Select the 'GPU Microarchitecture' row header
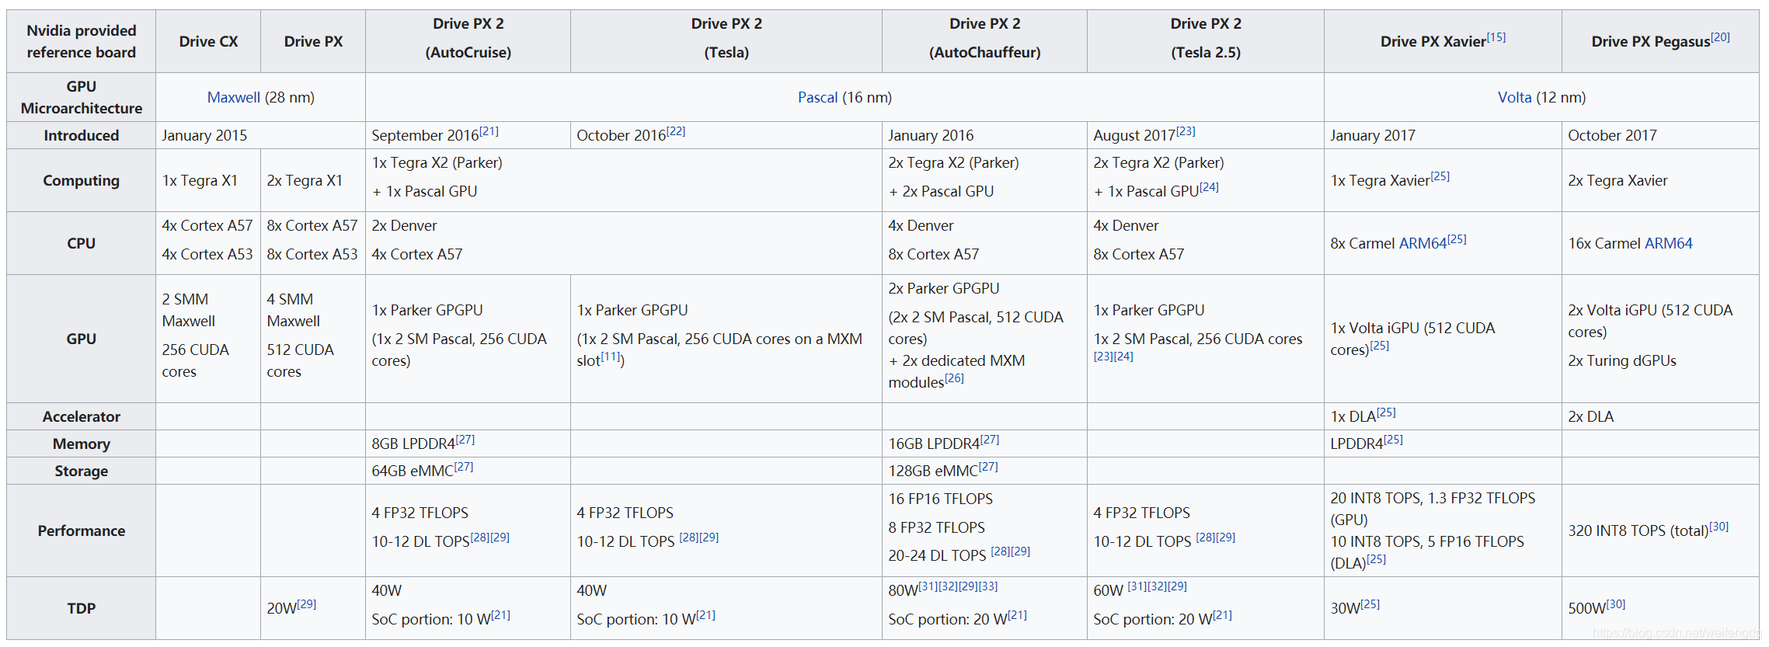 click(81, 97)
